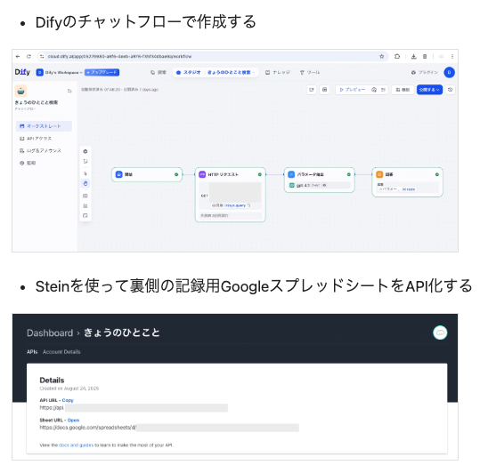Collapse the Dify sidebar toggle

(69, 91)
